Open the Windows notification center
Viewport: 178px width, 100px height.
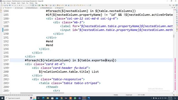point(175,98)
